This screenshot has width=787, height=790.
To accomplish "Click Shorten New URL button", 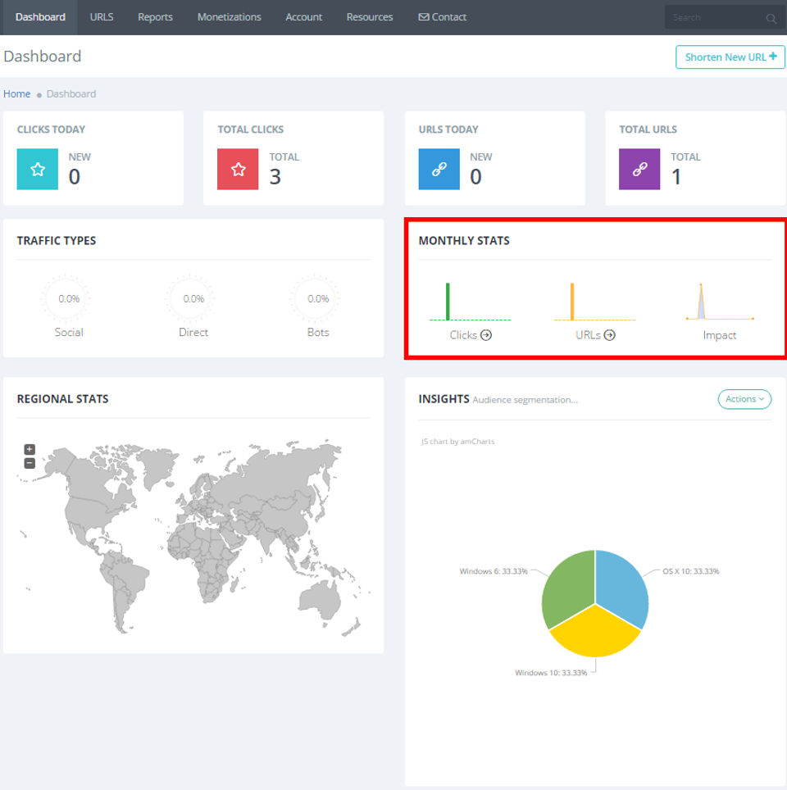I will point(730,57).
